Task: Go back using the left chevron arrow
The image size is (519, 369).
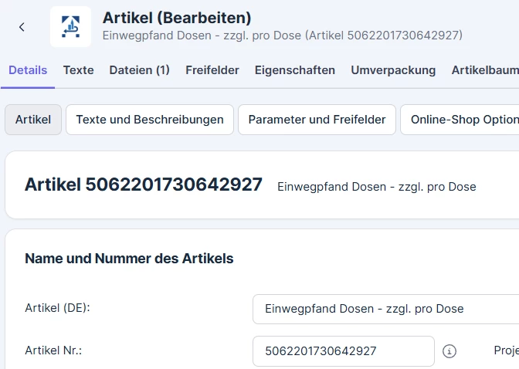Action: [x=22, y=27]
